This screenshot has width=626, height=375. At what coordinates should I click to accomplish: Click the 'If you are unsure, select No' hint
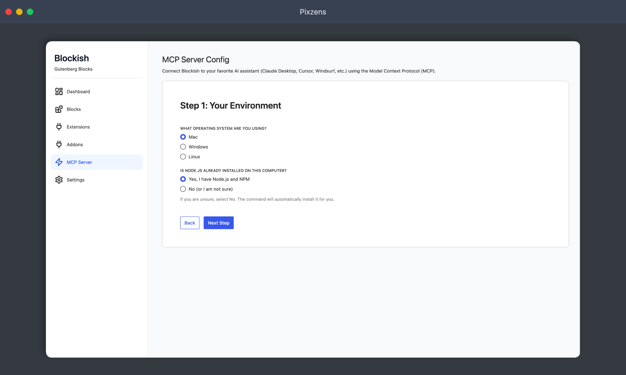point(257,199)
